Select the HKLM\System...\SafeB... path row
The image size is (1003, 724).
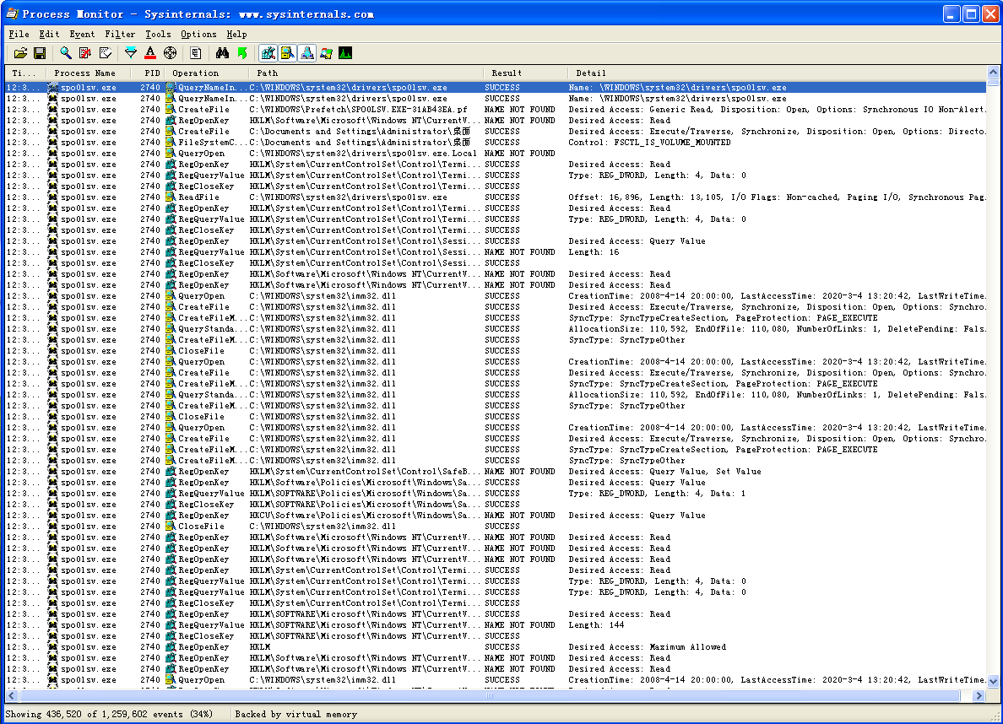click(x=495, y=472)
